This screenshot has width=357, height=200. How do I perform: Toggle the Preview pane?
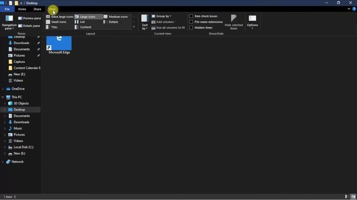pos(30,18)
